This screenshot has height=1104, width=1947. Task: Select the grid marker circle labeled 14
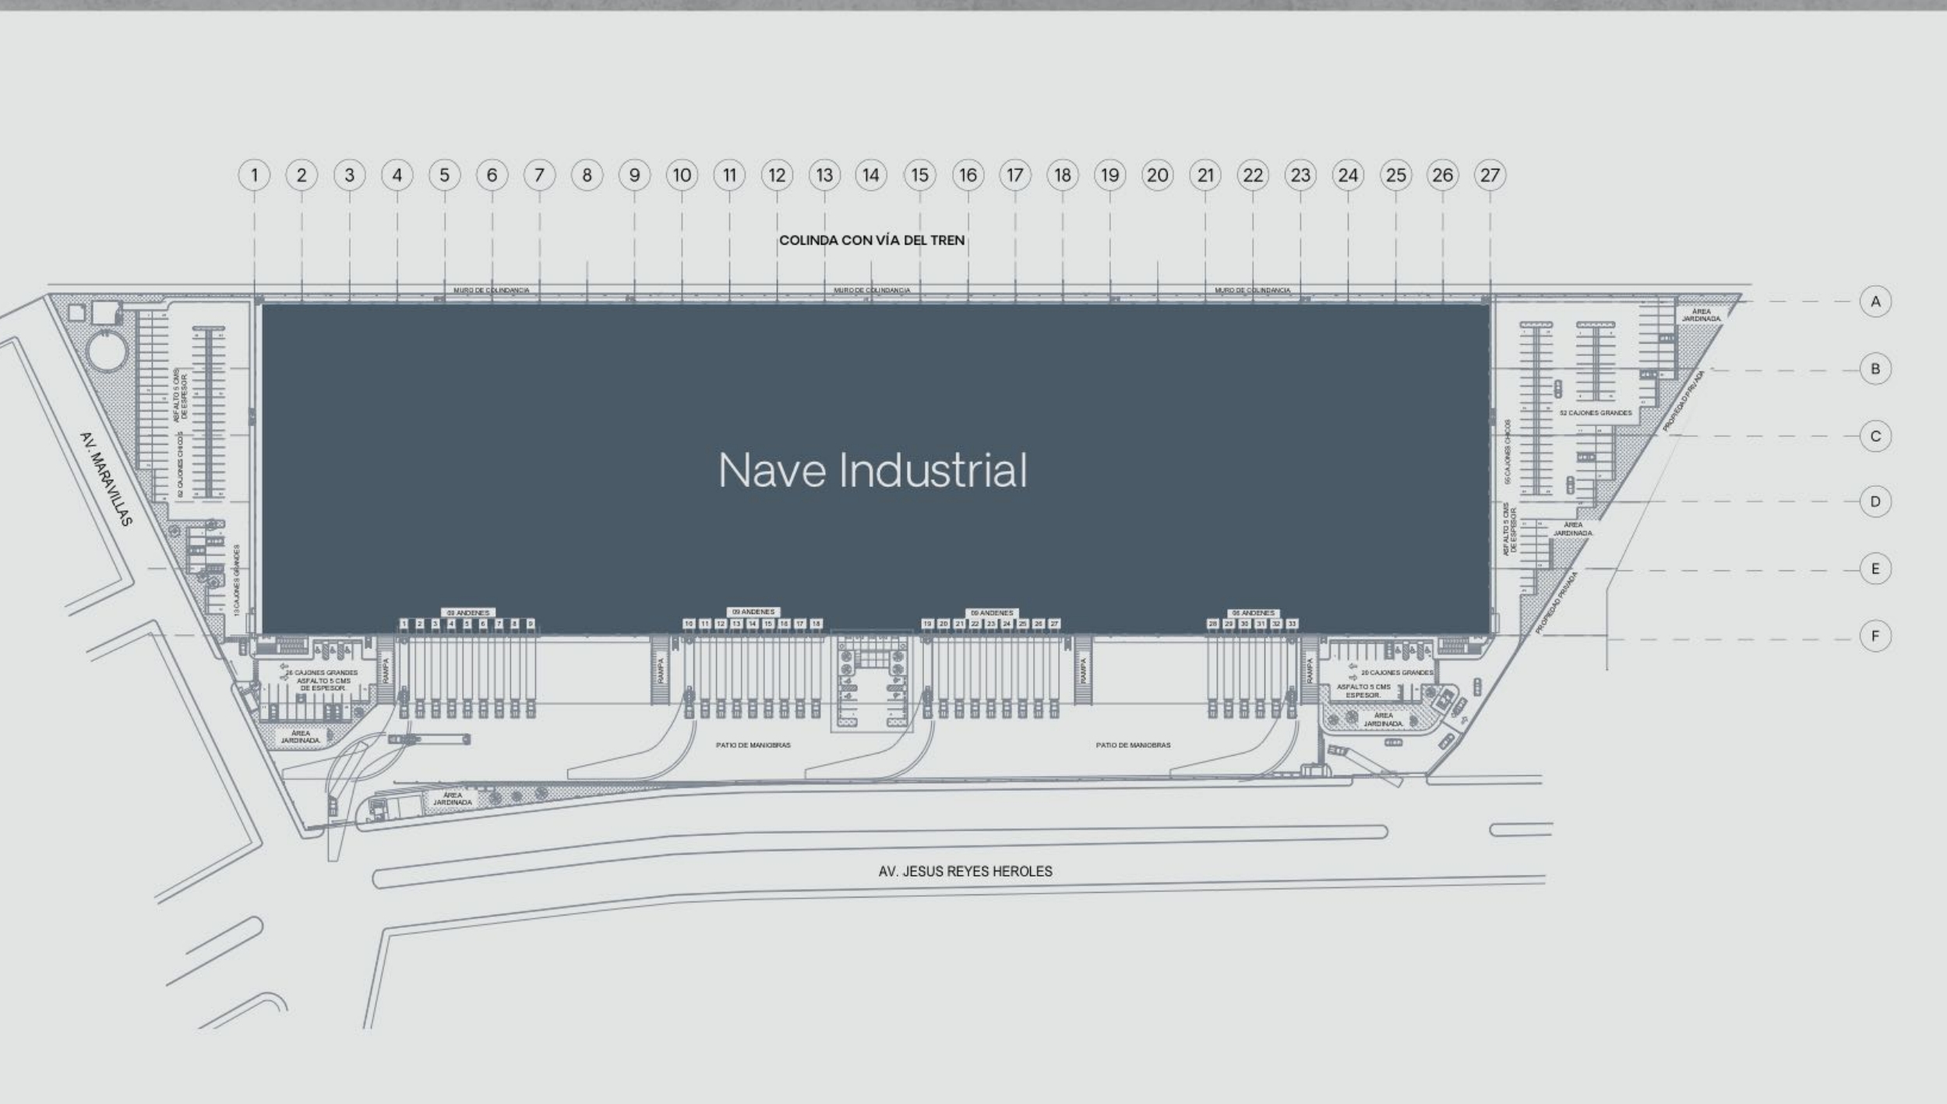[x=871, y=175]
